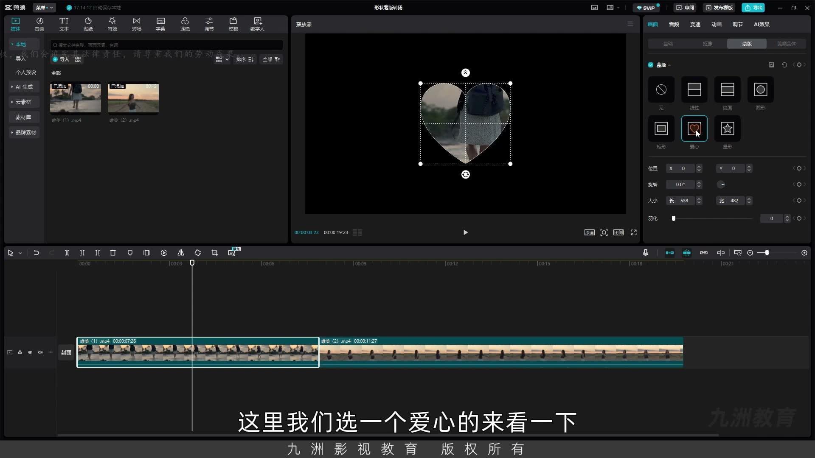Click the invert mask icon
The width and height of the screenshot is (815, 458).
click(771, 65)
